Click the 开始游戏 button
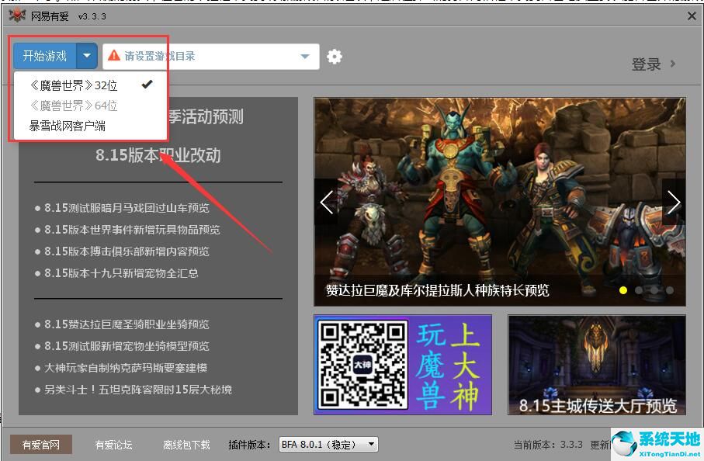 click(45, 56)
